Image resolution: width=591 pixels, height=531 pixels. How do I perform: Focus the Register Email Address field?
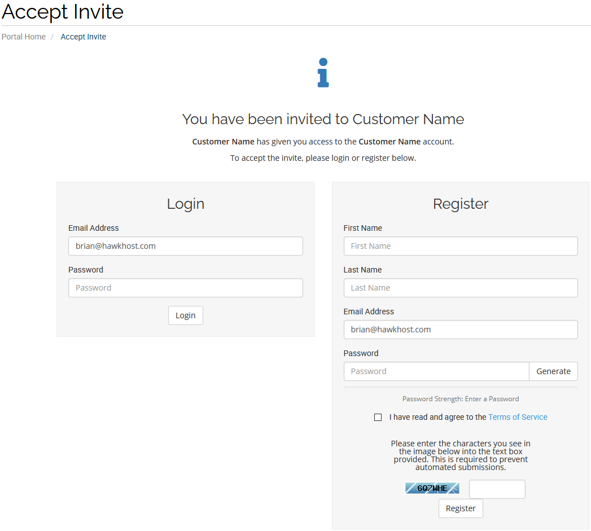460,330
